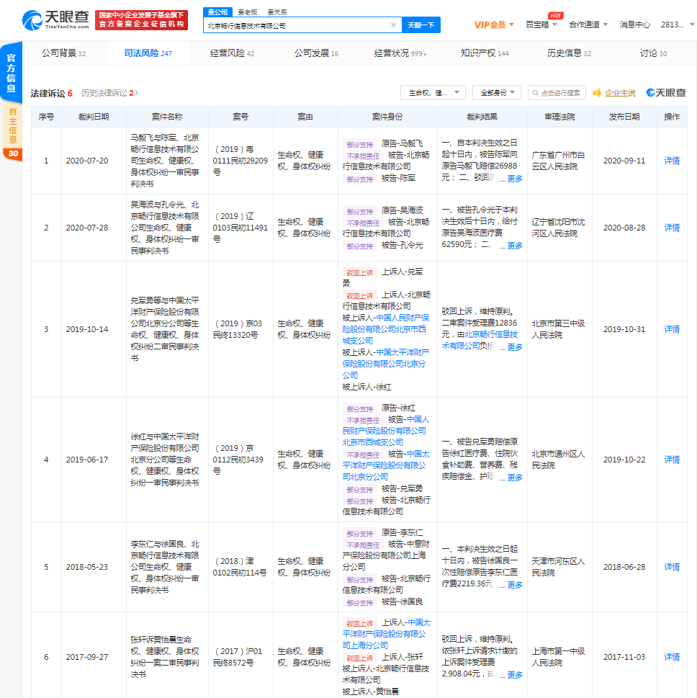The height and width of the screenshot is (698, 697).
Task: Click case number (2019)粤0111民初29209号
Action: [240, 161]
